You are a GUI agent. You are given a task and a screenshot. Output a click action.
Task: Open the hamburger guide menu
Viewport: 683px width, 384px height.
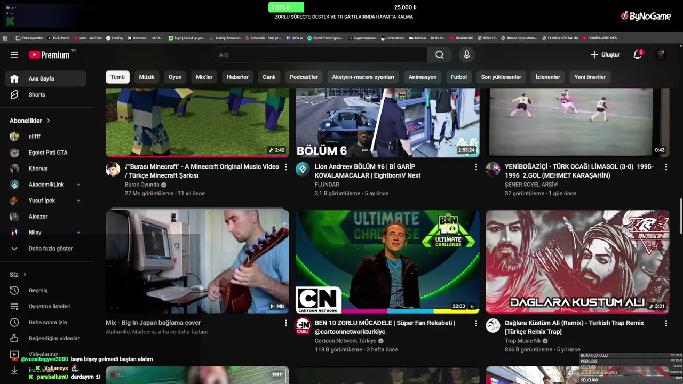(x=14, y=54)
